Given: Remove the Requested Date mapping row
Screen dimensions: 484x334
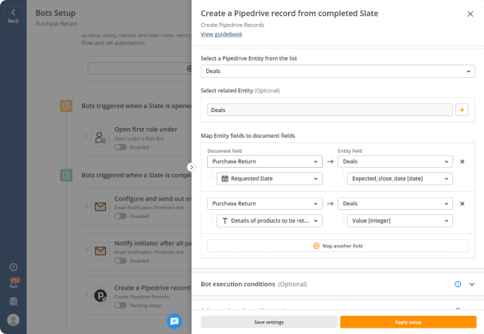Looking at the screenshot, I should (x=462, y=161).
